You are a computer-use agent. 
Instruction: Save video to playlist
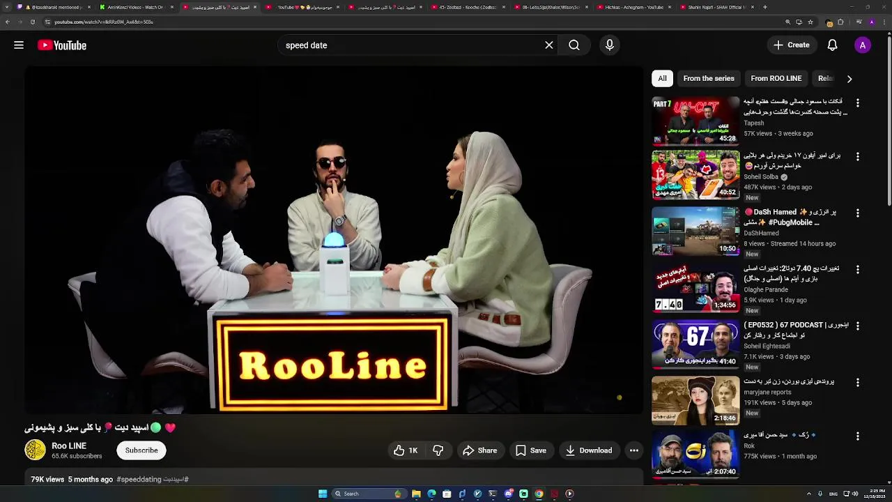coord(531,450)
